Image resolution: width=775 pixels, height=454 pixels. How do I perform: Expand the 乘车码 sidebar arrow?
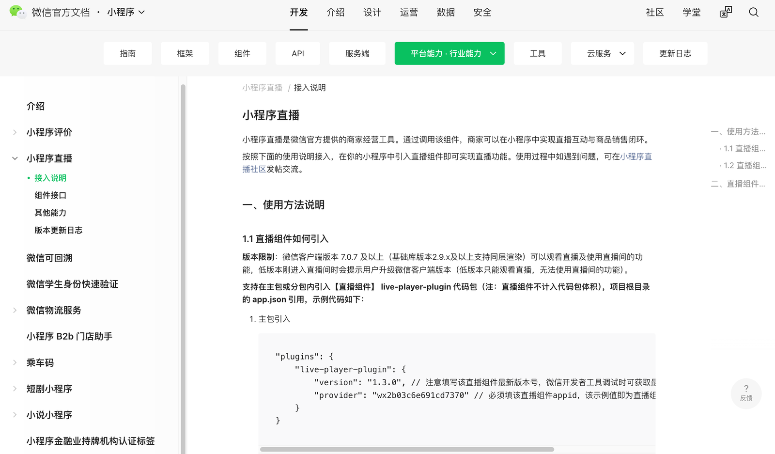pyautogui.click(x=15, y=362)
